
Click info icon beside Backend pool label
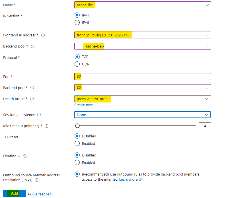(33, 46)
